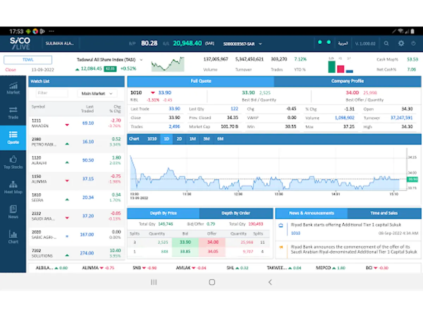Open the News & Announcements tab
423x317 pixels.
311,213
